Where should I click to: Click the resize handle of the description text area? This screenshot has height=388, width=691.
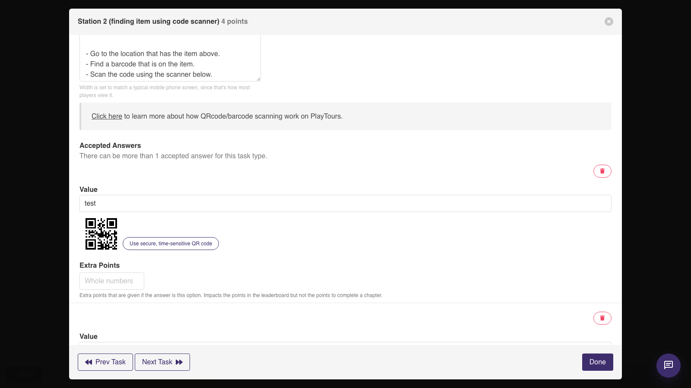pos(258,79)
